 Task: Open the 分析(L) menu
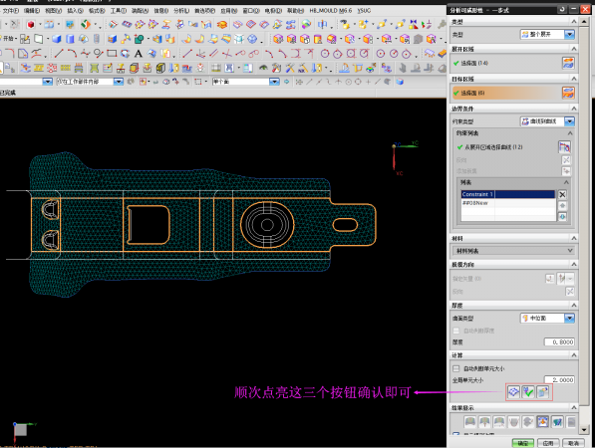(181, 11)
